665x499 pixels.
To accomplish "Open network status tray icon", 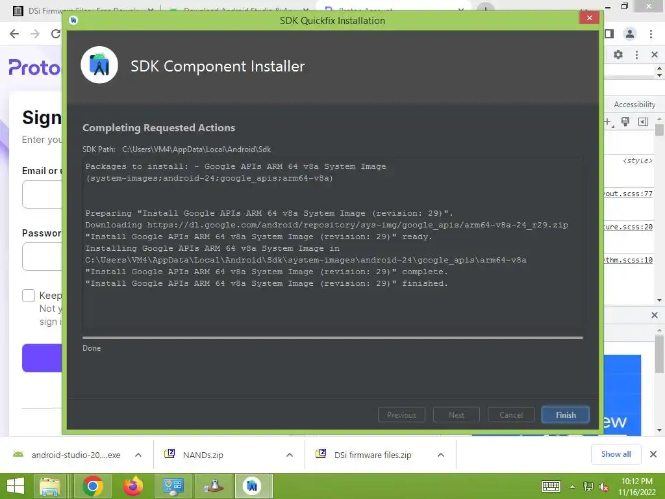I will pos(588,487).
